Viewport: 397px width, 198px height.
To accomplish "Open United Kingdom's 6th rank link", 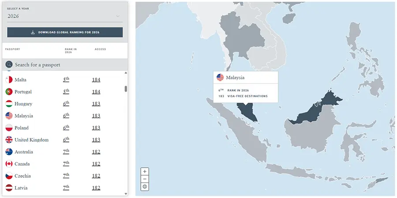I will point(66,139).
